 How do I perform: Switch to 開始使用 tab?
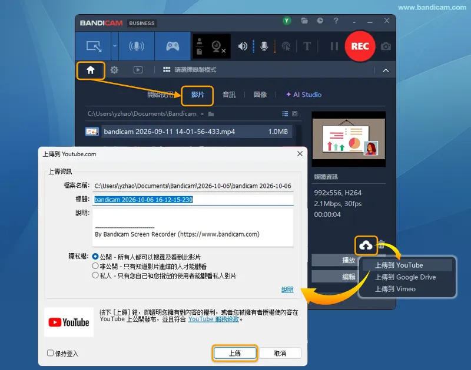click(x=160, y=95)
